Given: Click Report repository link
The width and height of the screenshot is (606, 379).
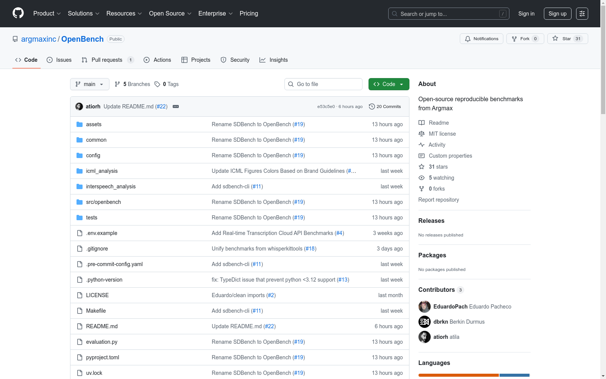Looking at the screenshot, I should pos(439,200).
